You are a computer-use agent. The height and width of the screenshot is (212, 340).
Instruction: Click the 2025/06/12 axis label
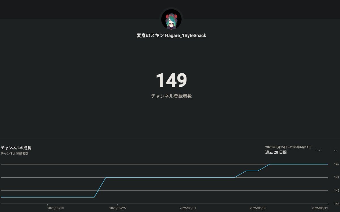(320, 208)
